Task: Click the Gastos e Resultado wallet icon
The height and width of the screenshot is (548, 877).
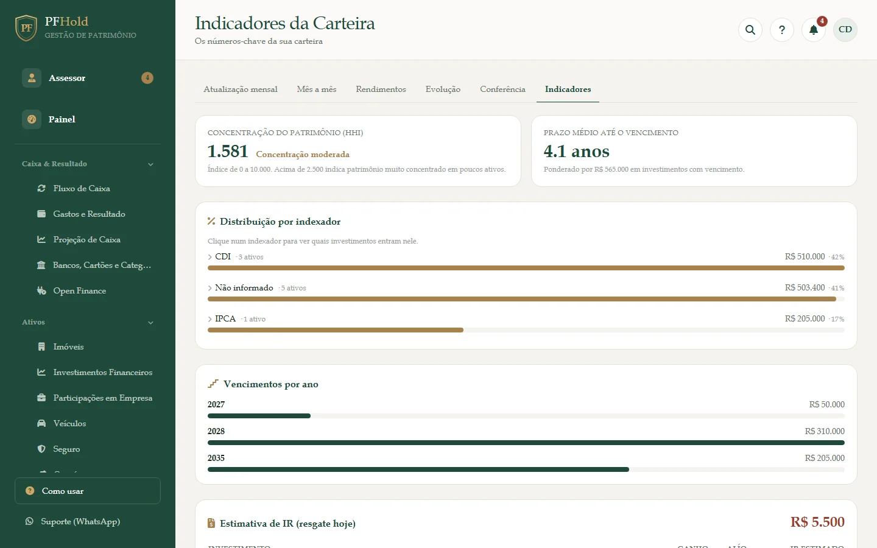Action: (41, 214)
